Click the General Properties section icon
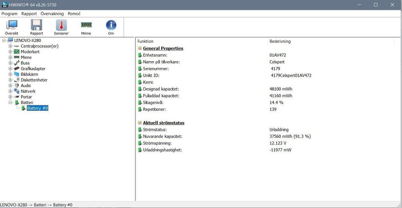This screenshot has height=208, width=402. click(x=140, y=48)
